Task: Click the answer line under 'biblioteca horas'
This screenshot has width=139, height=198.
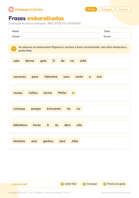Action: pos(69,132)
